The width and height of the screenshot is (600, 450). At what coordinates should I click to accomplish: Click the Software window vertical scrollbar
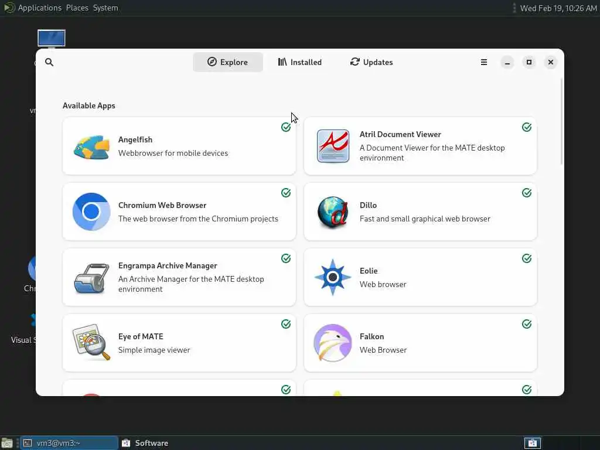pos(561,122)
